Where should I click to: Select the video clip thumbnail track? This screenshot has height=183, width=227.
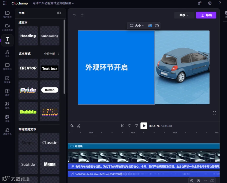(x=144, y=156)
